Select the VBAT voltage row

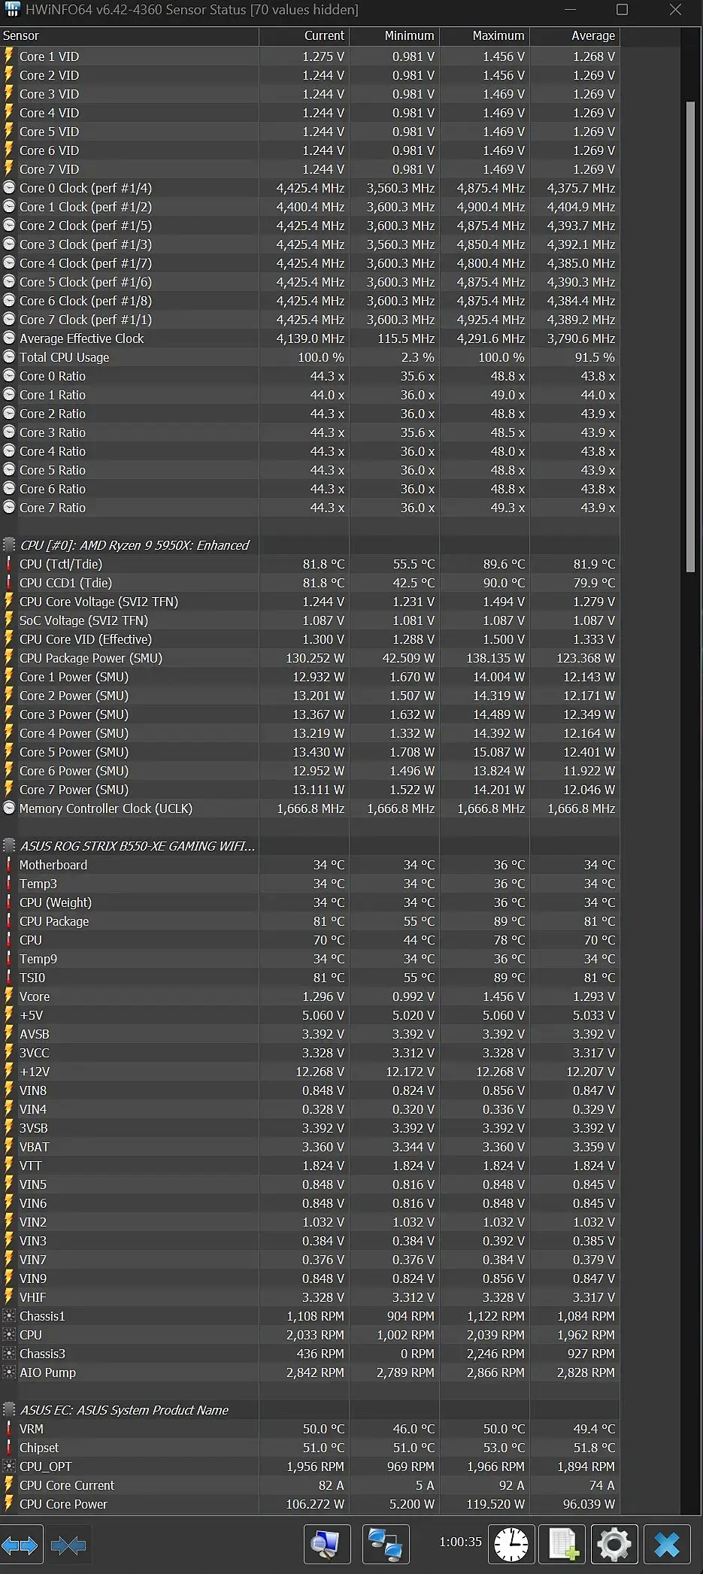(310, 1147)
